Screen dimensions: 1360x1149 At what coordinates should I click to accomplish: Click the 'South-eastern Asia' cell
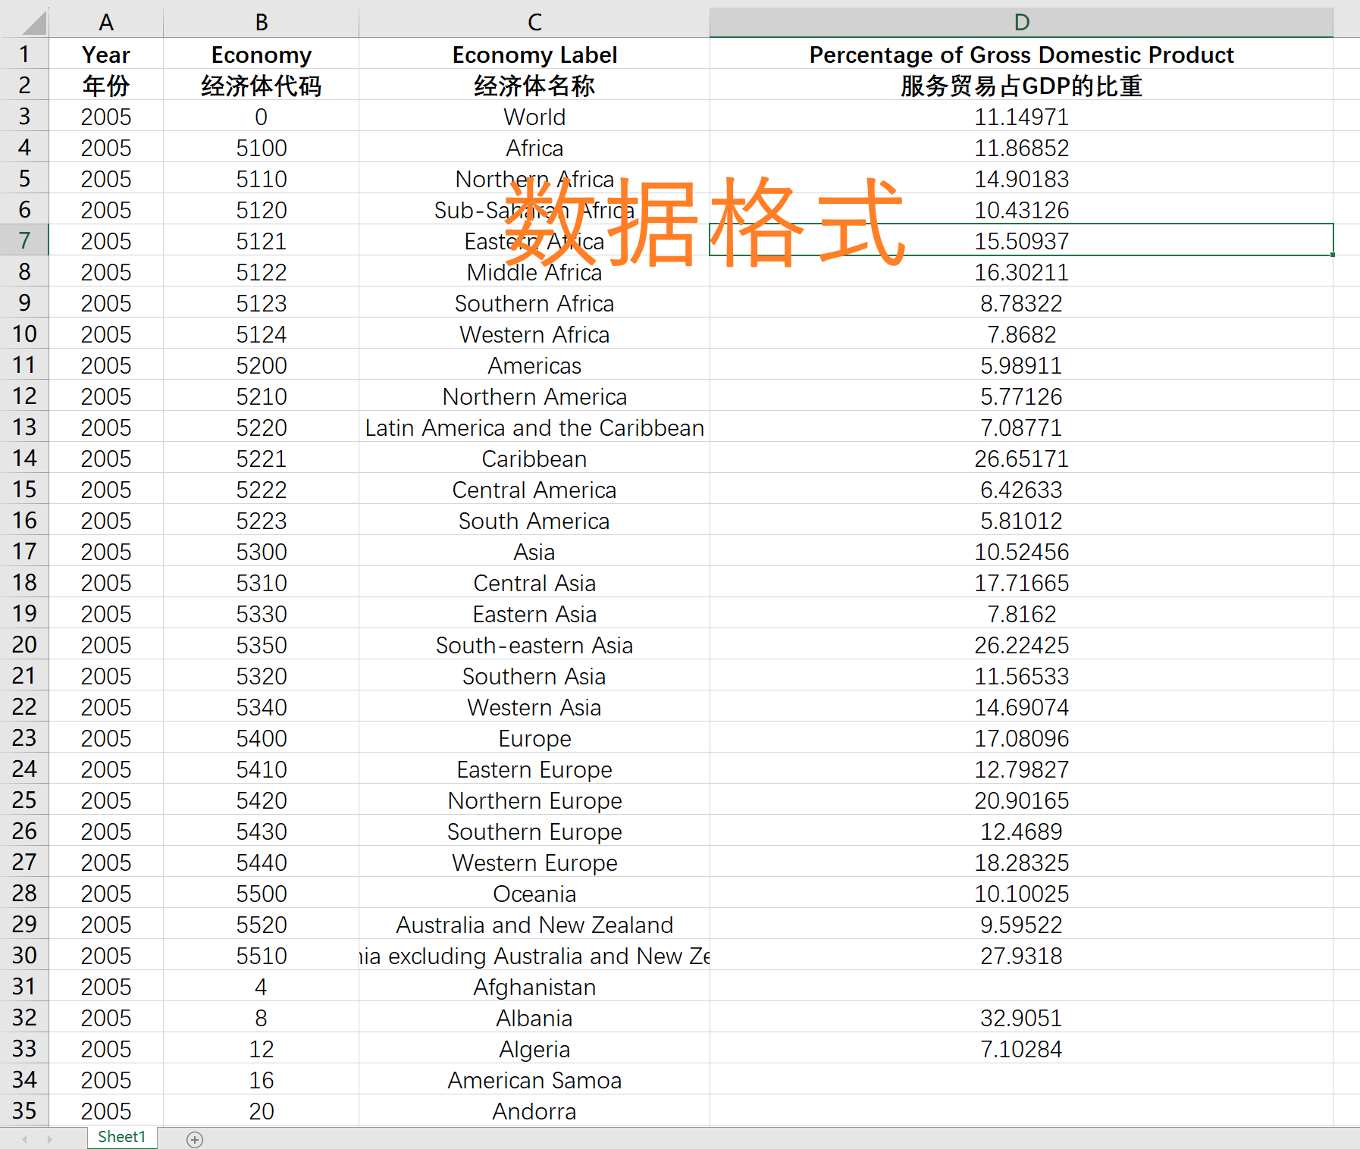(x=534, y=645)
